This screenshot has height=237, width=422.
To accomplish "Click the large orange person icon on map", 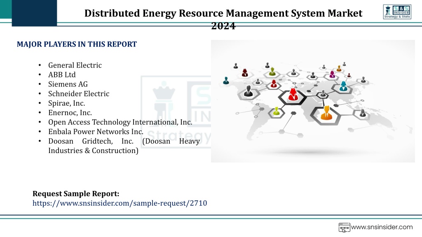I will tap(326, 113).
